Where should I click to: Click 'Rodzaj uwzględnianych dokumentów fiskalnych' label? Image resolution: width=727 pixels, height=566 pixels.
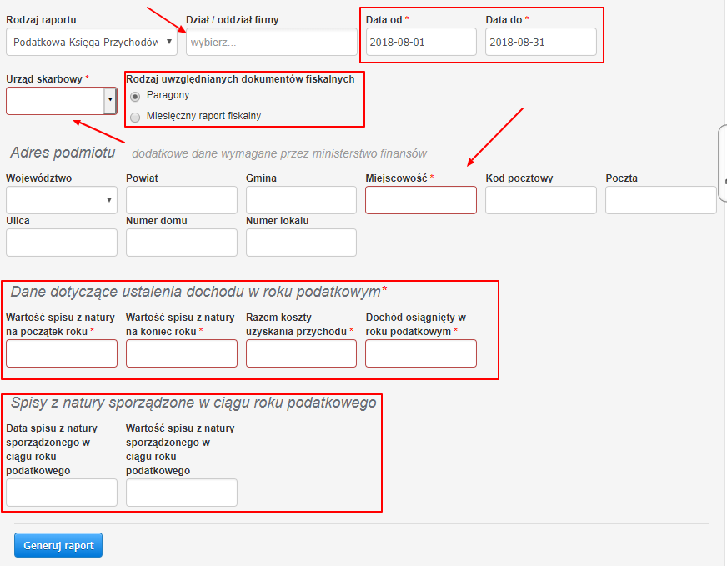[x=240, y=79]
